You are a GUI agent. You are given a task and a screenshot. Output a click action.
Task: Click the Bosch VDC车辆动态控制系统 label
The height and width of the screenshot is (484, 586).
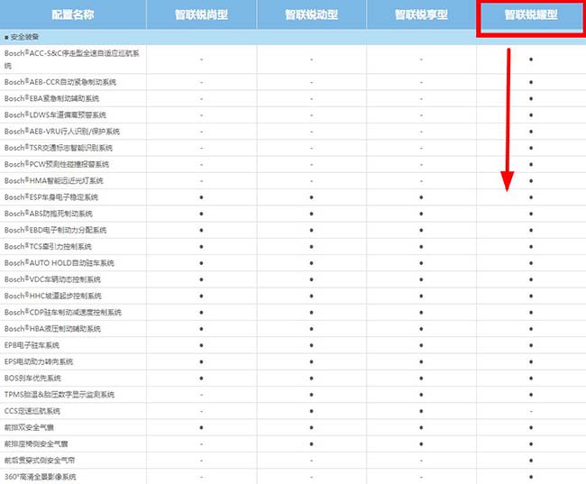[x=52, y=279]
